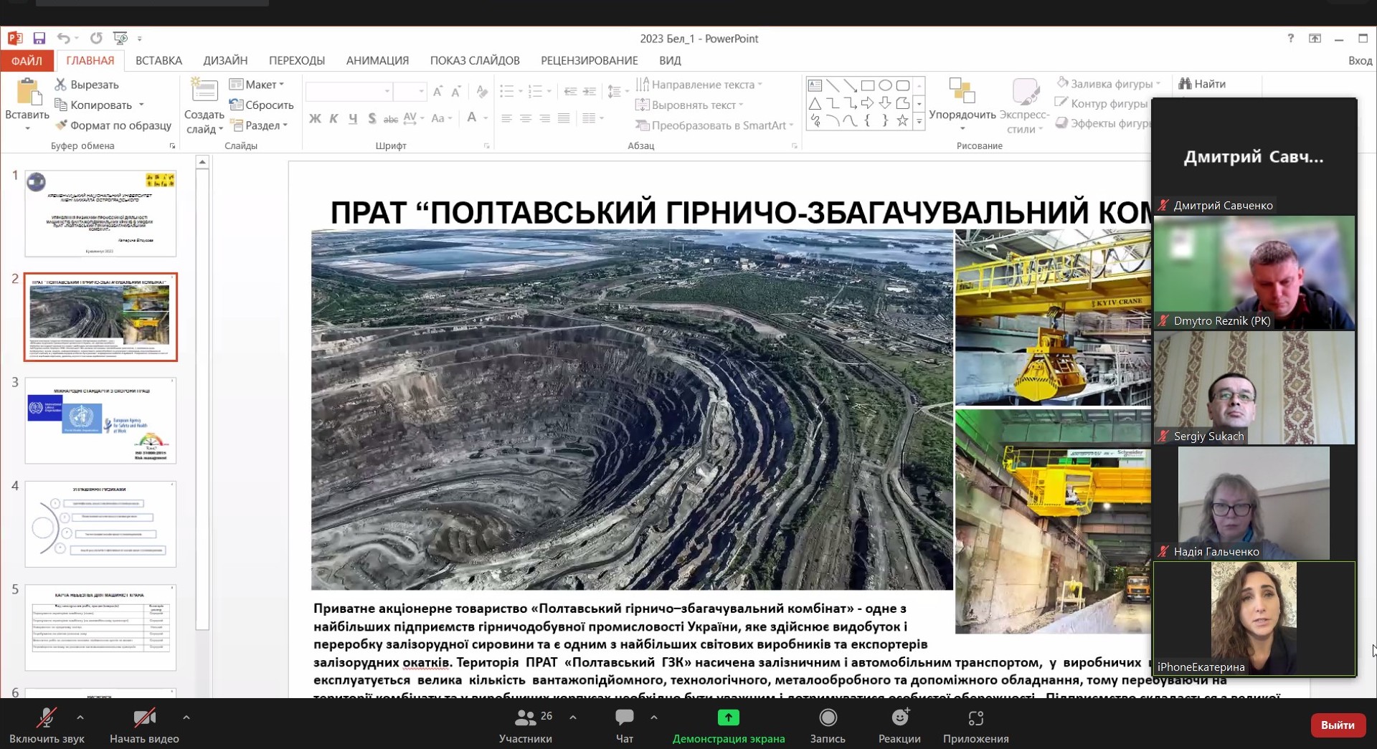Click the Undo arrow icon
The image size is (1377, 749).
(x=64, y=39)
